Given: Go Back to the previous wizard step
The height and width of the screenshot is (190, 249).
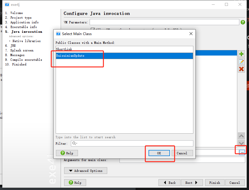Looking at the screenshot, I should (169, 183).
